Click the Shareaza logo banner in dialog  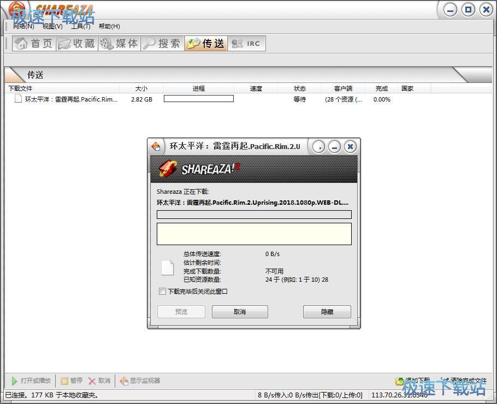coord(254,169)
